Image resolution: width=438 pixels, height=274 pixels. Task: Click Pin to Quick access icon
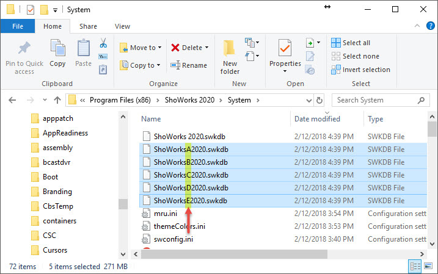(x=24, y=48)
